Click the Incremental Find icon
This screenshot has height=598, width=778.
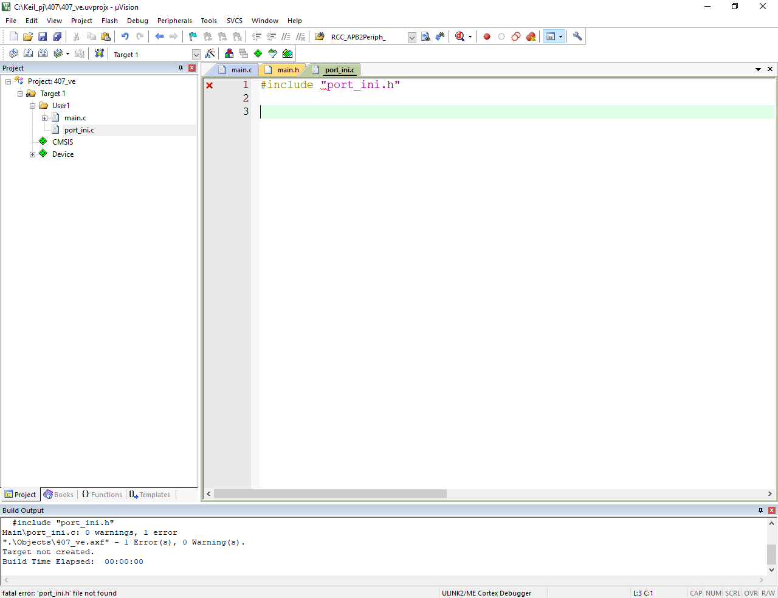point(440,36)
